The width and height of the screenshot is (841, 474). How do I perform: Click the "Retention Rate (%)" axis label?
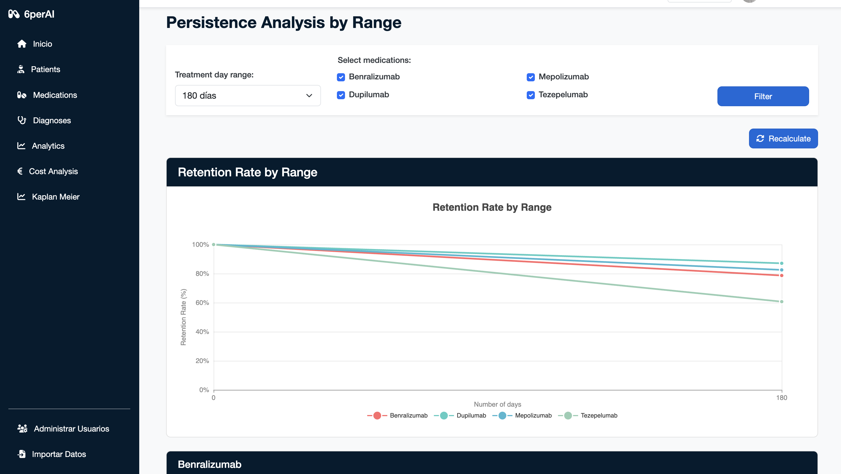pyautogui.click(x=183, y=317)
